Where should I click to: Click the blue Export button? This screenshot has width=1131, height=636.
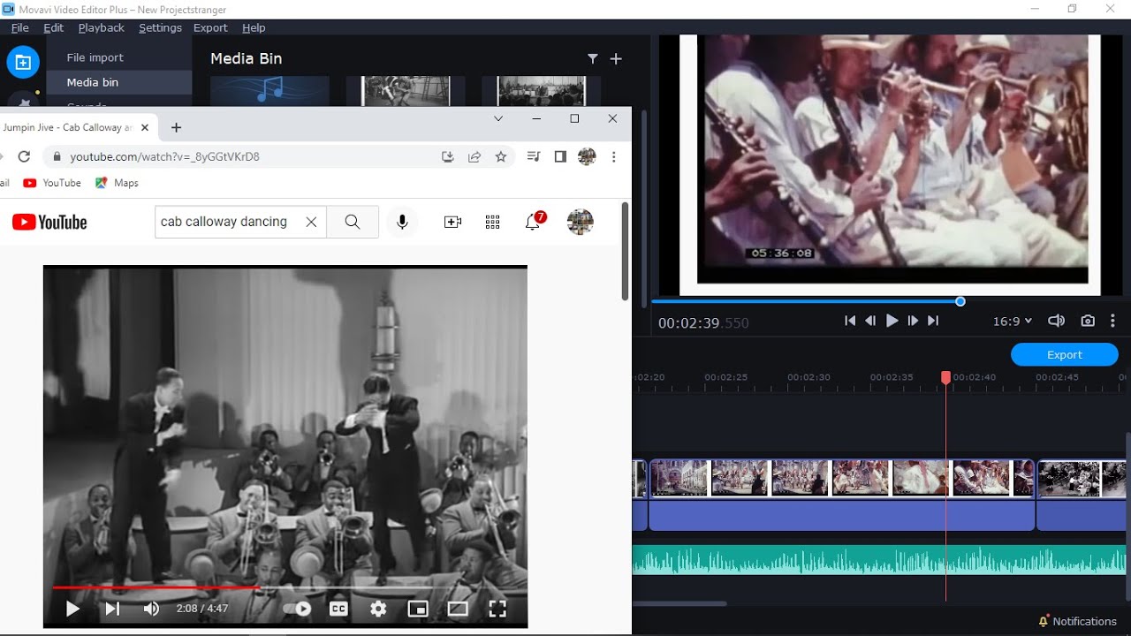coord(1065,355)
